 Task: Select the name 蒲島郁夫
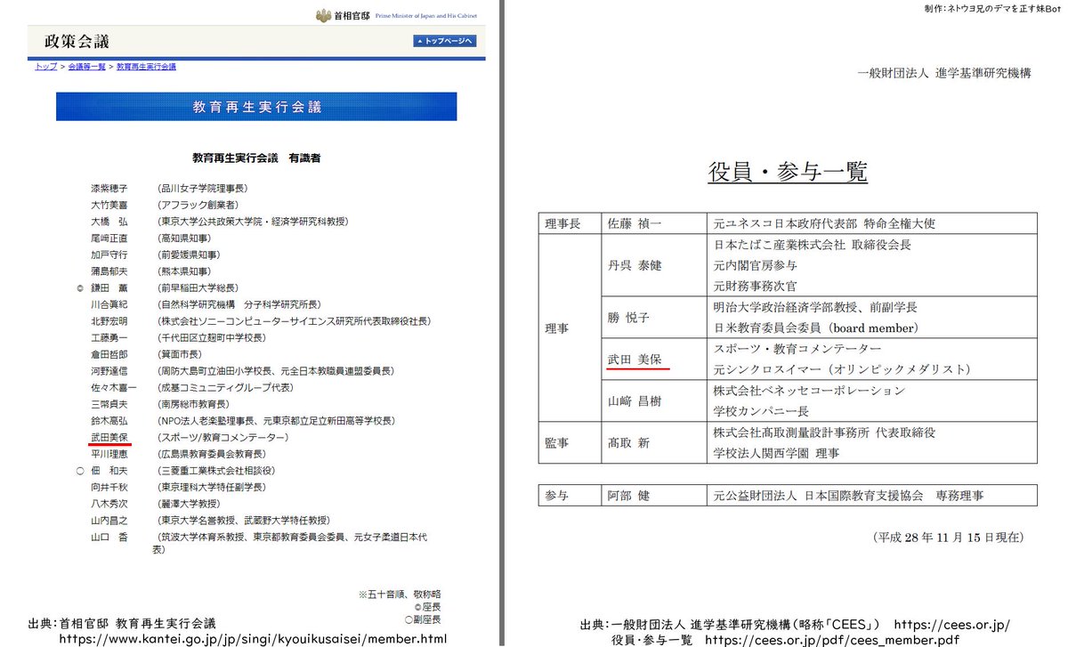pyautogui.click(x=109, y=271)
